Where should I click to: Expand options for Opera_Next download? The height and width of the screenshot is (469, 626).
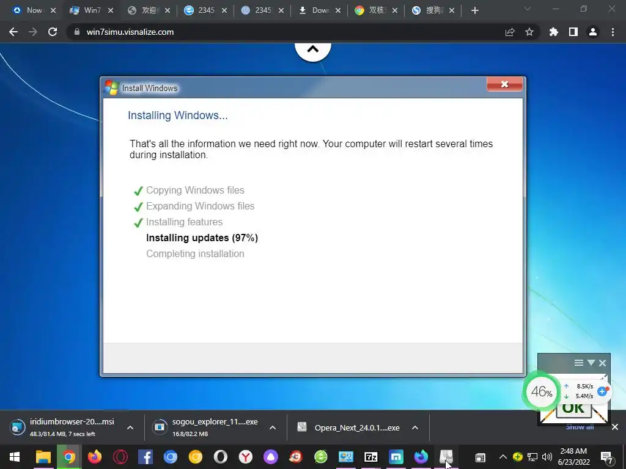pos(415,427)
